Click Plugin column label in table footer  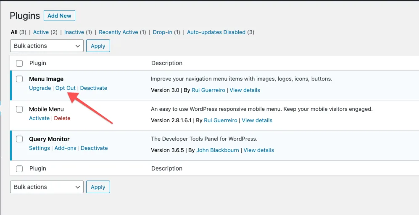pos(38,169)
